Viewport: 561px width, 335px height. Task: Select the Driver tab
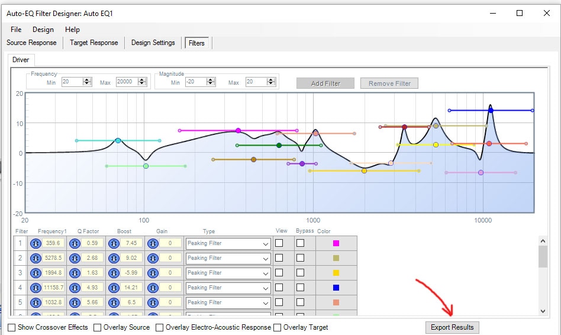(x=21, y=60)
